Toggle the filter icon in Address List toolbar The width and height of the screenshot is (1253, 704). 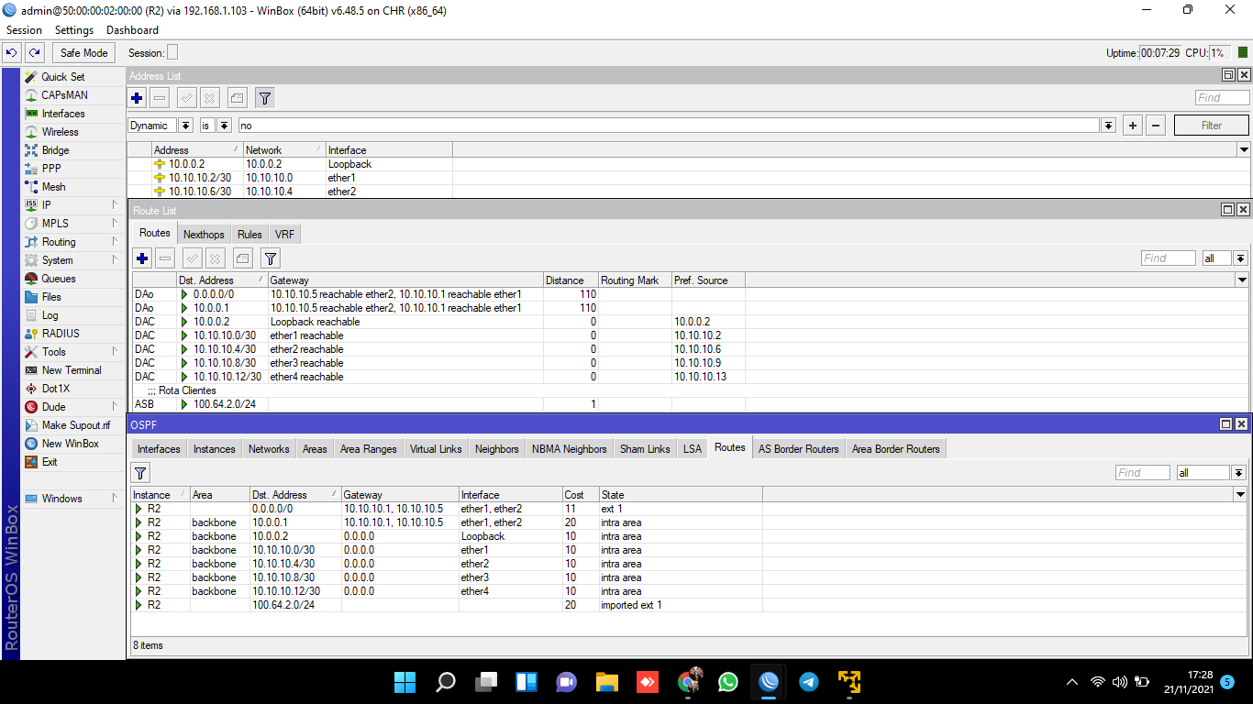tap(264, 98)
